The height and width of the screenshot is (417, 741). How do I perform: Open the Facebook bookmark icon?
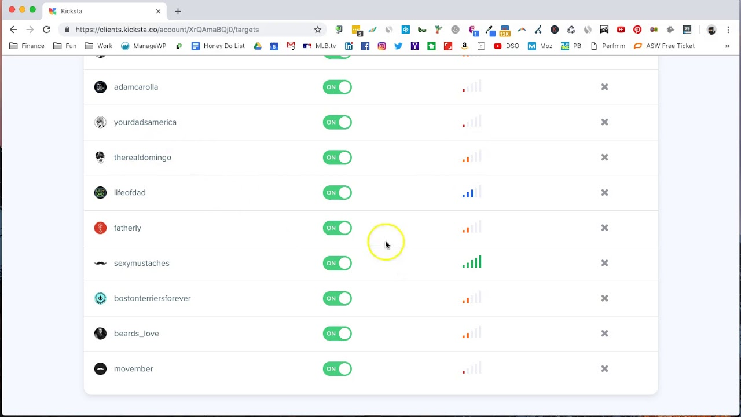point(365,46)
